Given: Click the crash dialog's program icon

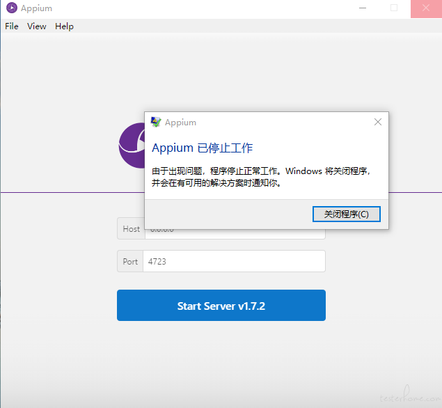Looking at the screenshot, I should click(156, 122).
